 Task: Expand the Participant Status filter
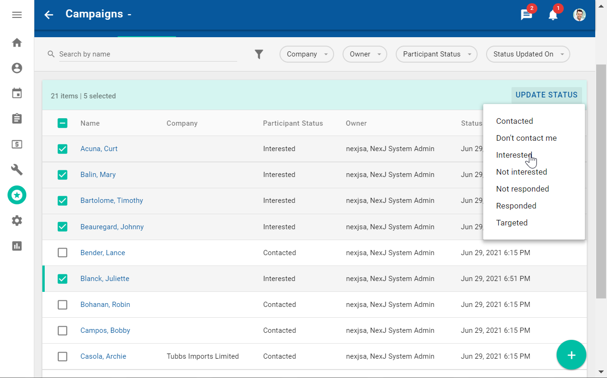click(436, 54)
